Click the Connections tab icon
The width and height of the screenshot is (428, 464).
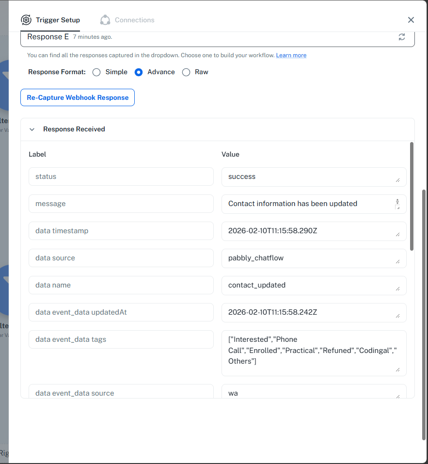coord(105,20)
